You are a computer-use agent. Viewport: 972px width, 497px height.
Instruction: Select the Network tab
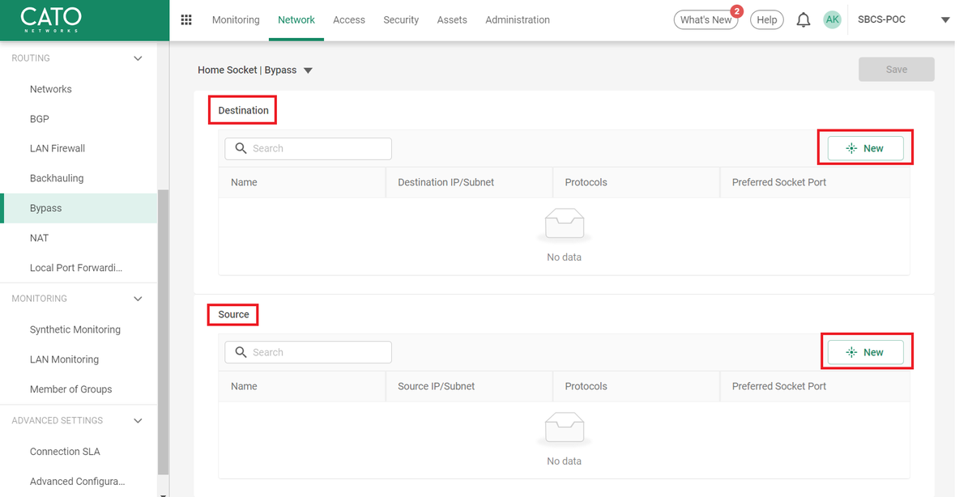coord(296,19)
